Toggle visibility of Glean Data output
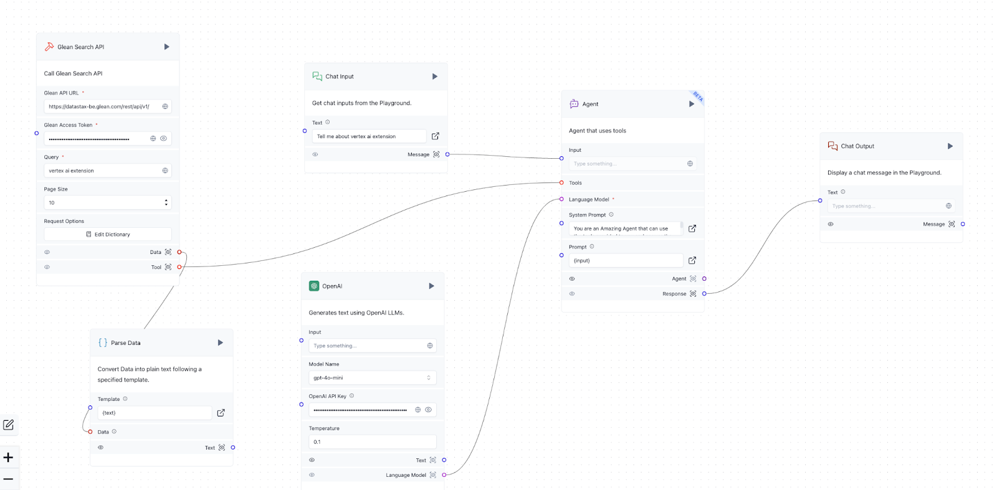Image resolution: width=997 pixels, height=490 pixels. click(47, 252)
